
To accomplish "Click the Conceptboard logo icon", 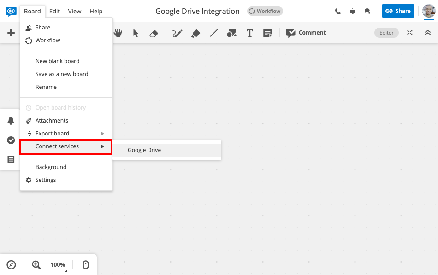I will pos(11,11).
